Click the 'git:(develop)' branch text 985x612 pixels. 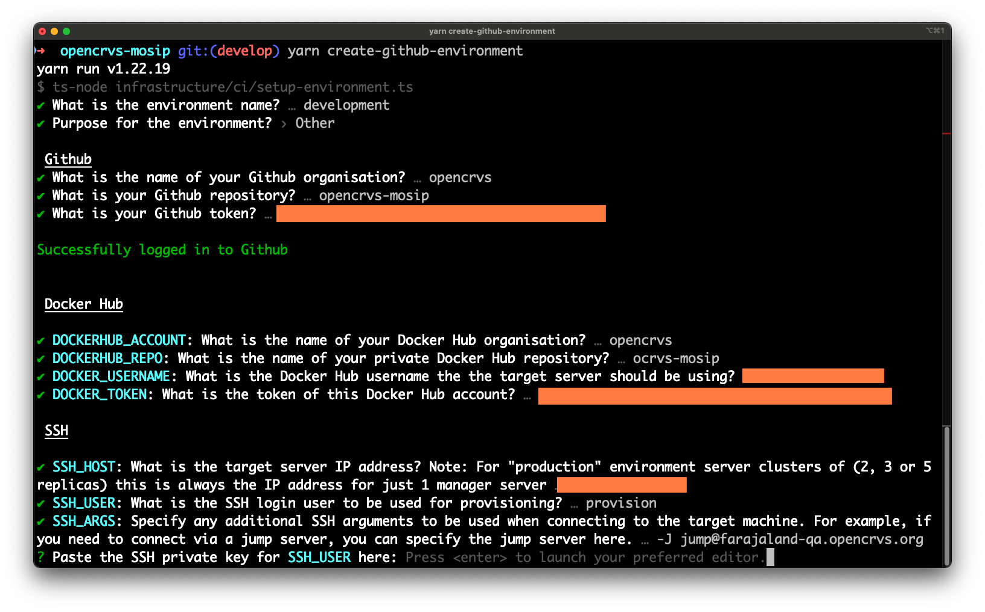[x=229, y=51]
